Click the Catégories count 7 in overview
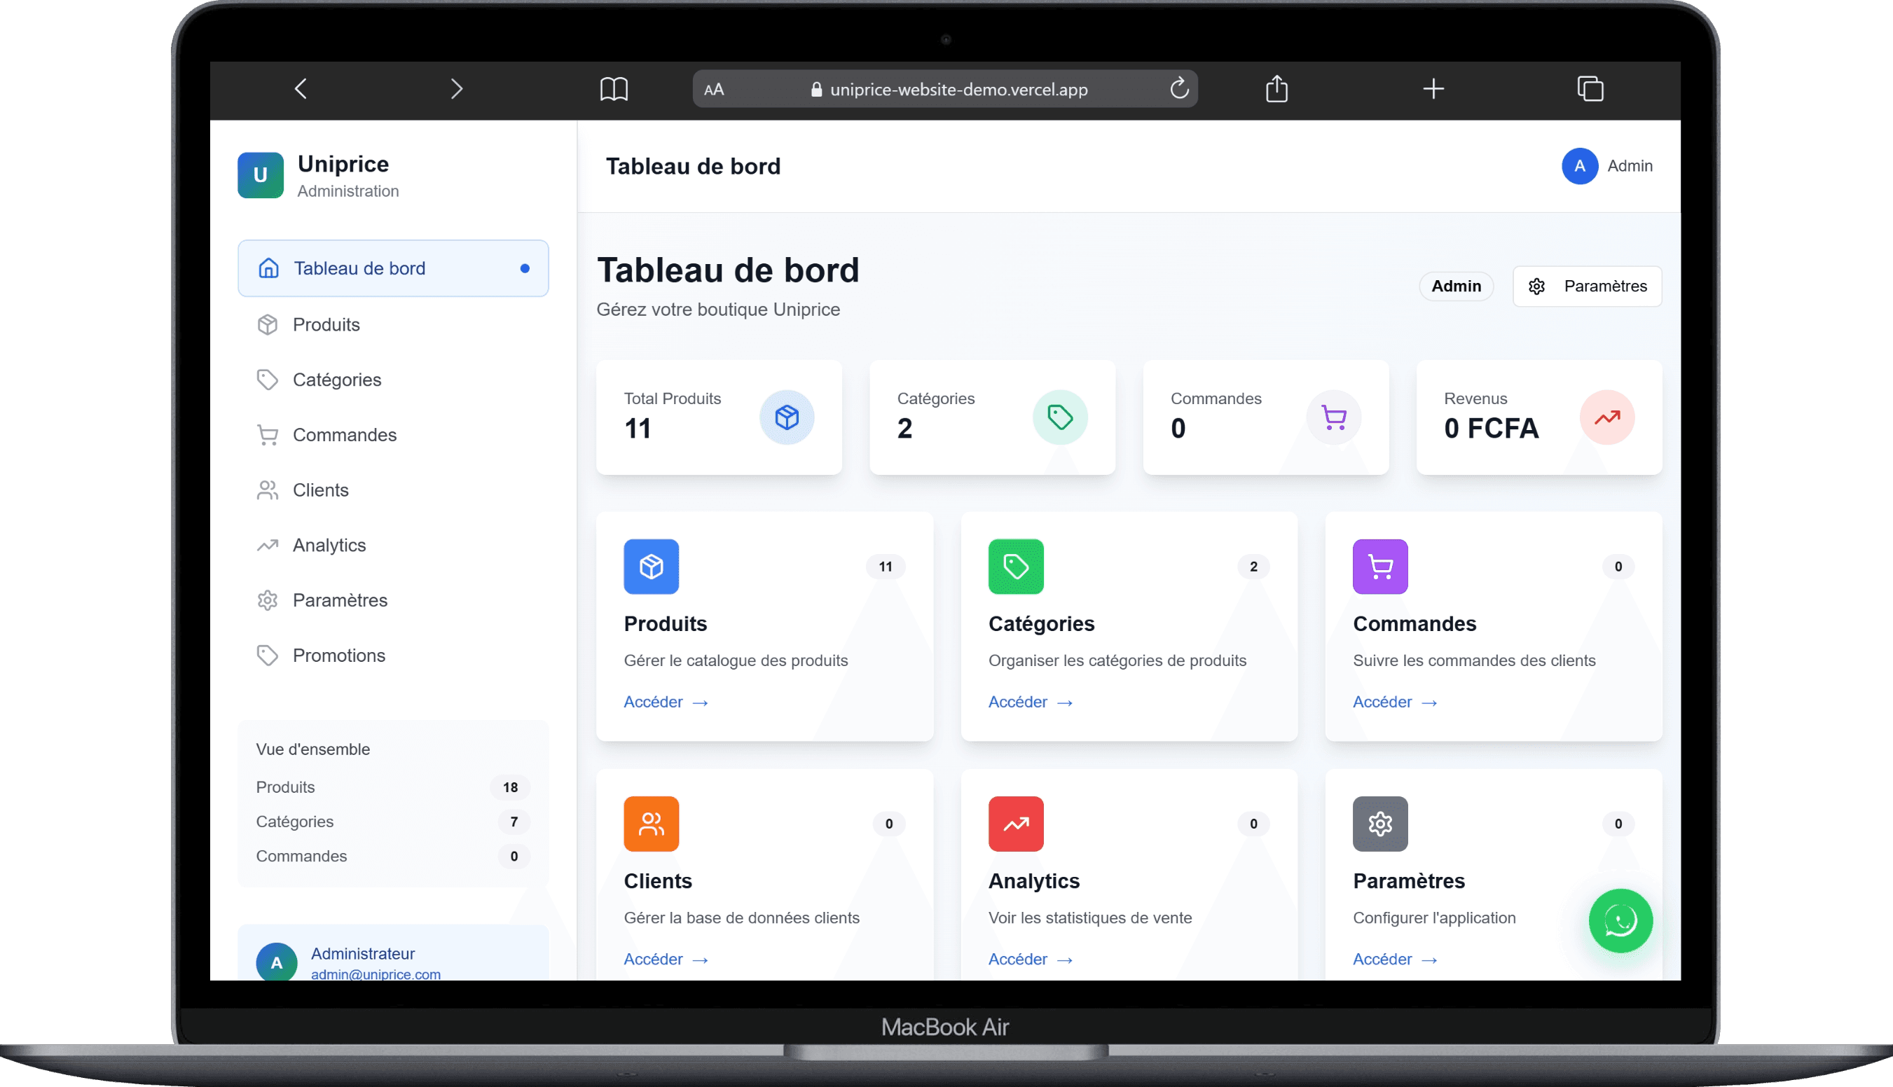The height and width of the screenshot is (1087, 1893). tap(514, 822)
